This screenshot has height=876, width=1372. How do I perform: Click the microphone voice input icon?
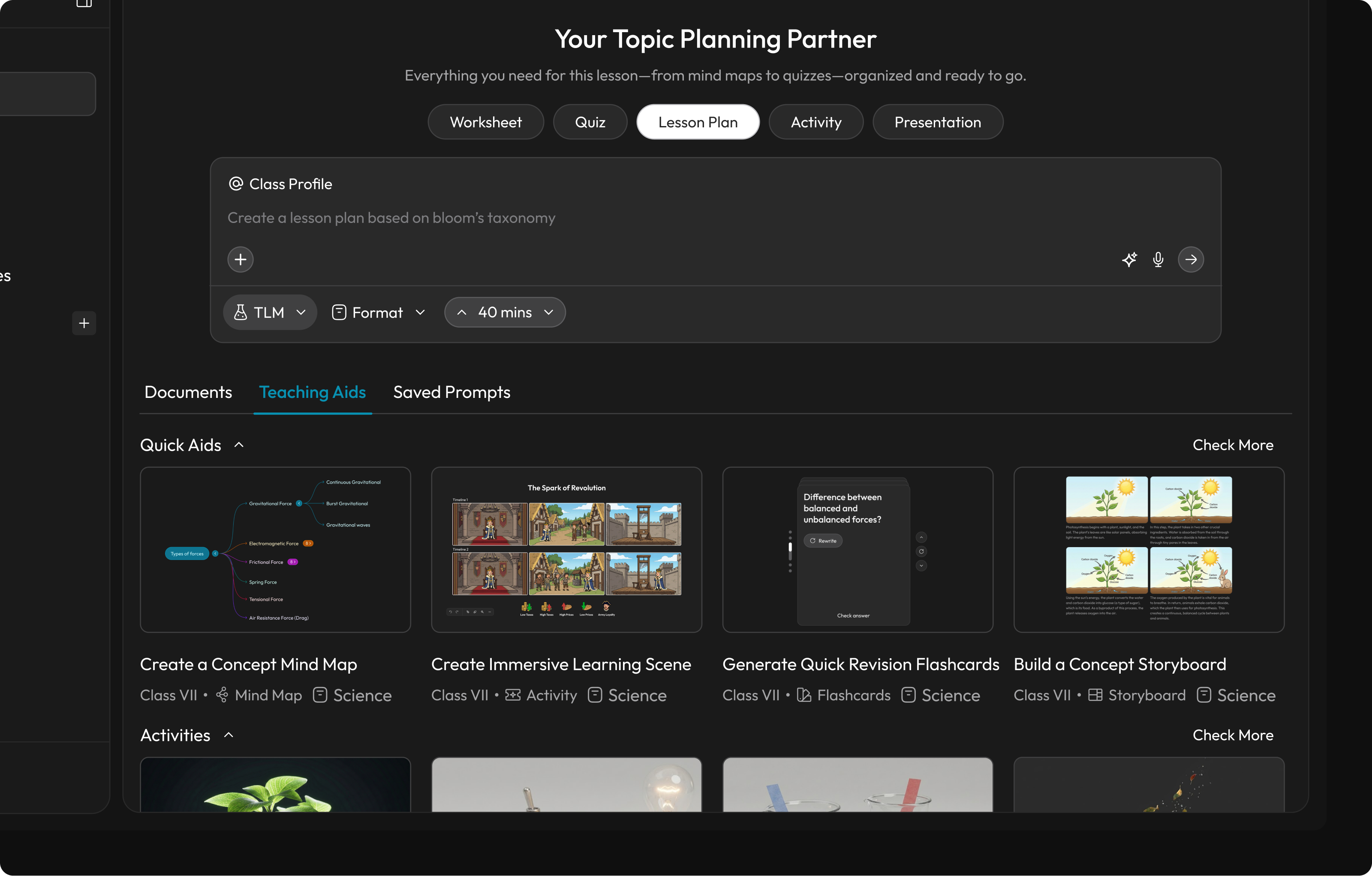(1158, 259)
